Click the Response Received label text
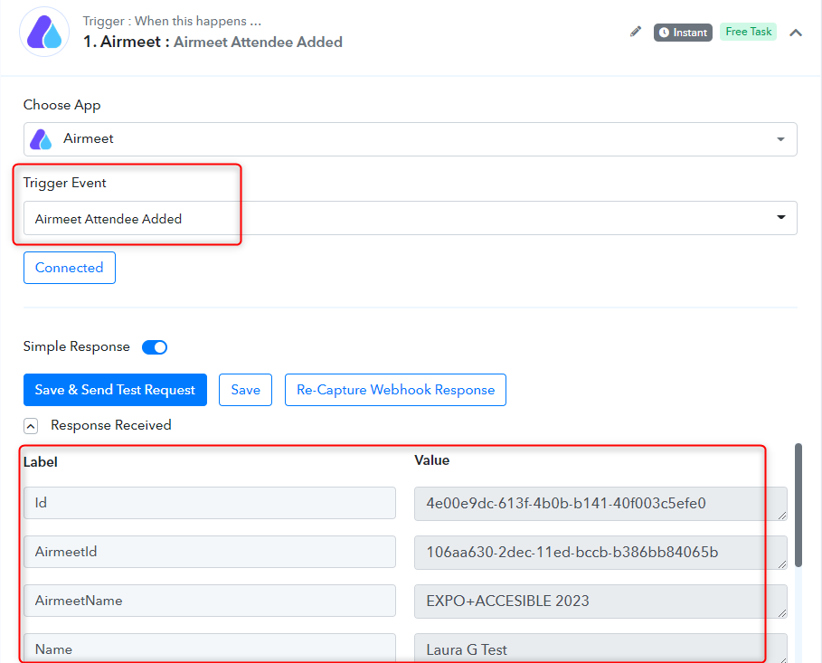This screenshot has width=822, height=663. point(111,425)
